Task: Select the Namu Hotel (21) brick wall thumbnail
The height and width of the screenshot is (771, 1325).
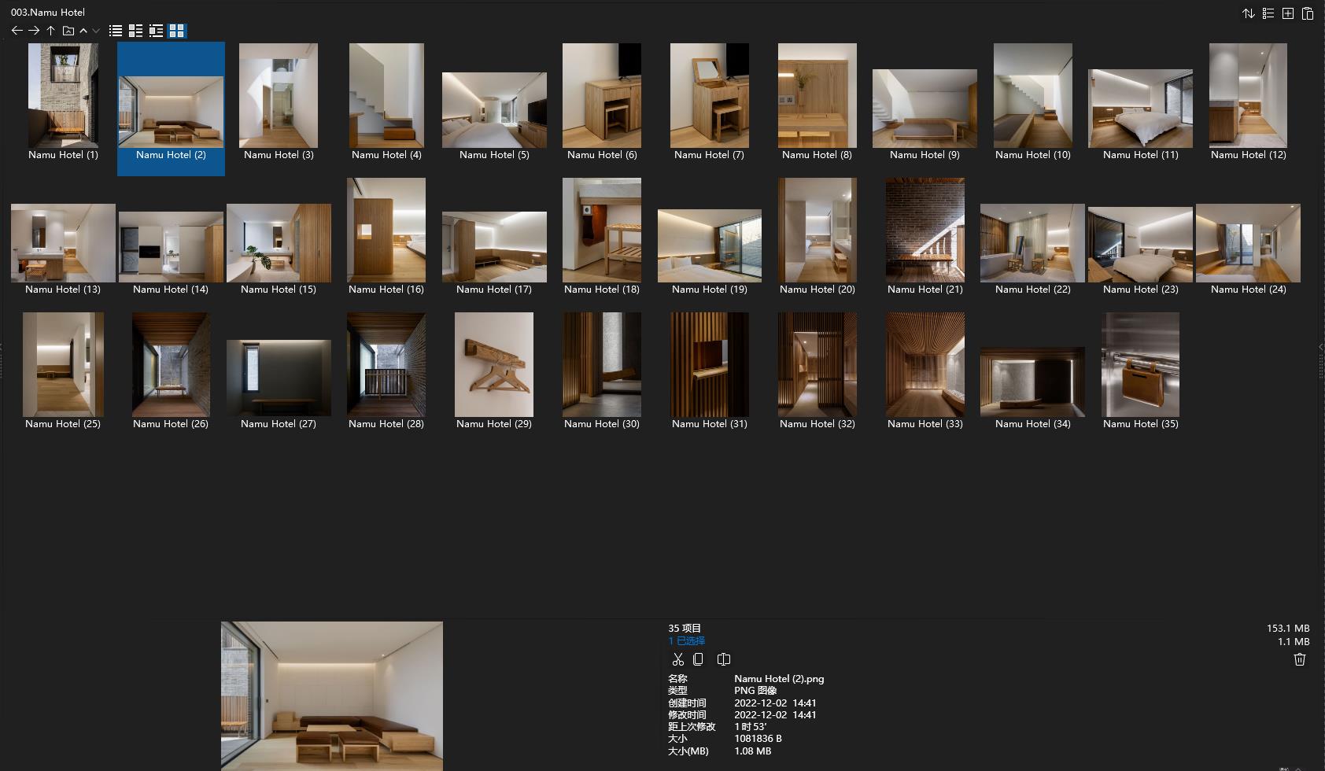Action: tap(925, 230)
